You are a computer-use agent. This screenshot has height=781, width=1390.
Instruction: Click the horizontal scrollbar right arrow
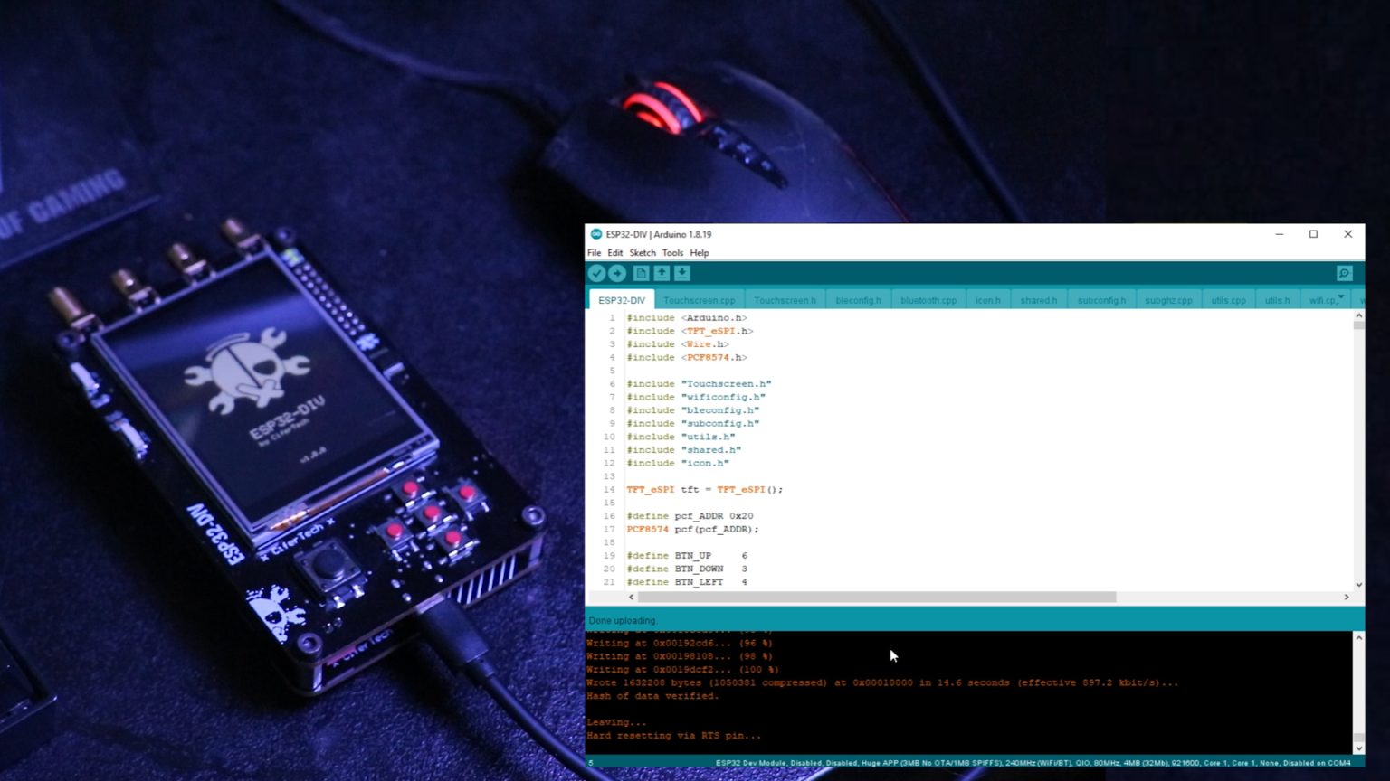click(x=1347, y=597)
